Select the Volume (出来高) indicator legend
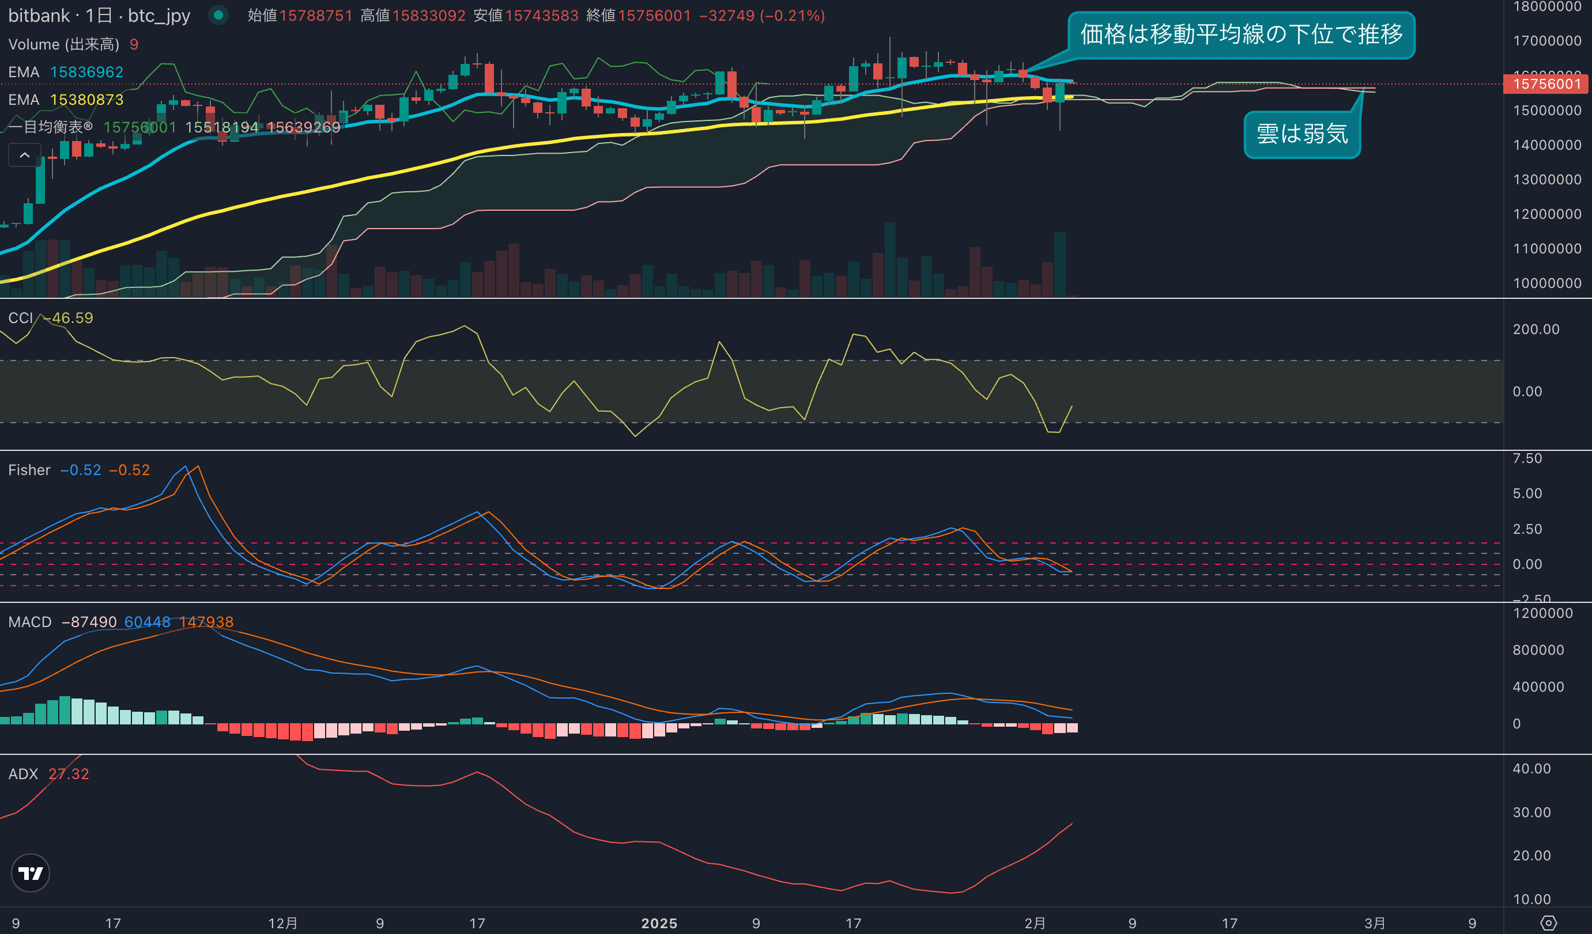The image size is (1592, 934). 63,44
